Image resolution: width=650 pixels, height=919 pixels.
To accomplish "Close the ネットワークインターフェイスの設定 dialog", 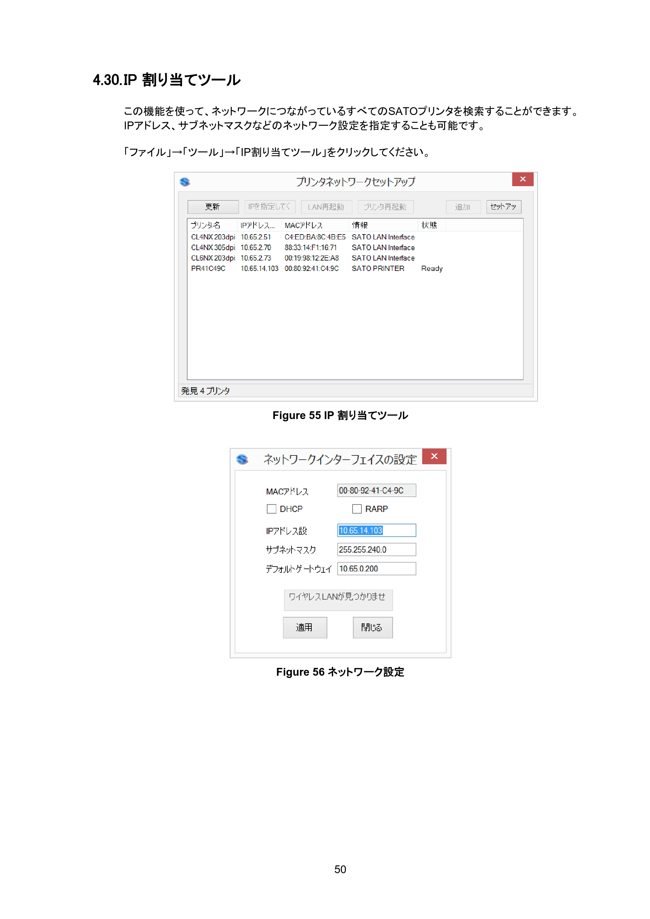I will click(434, 456).
